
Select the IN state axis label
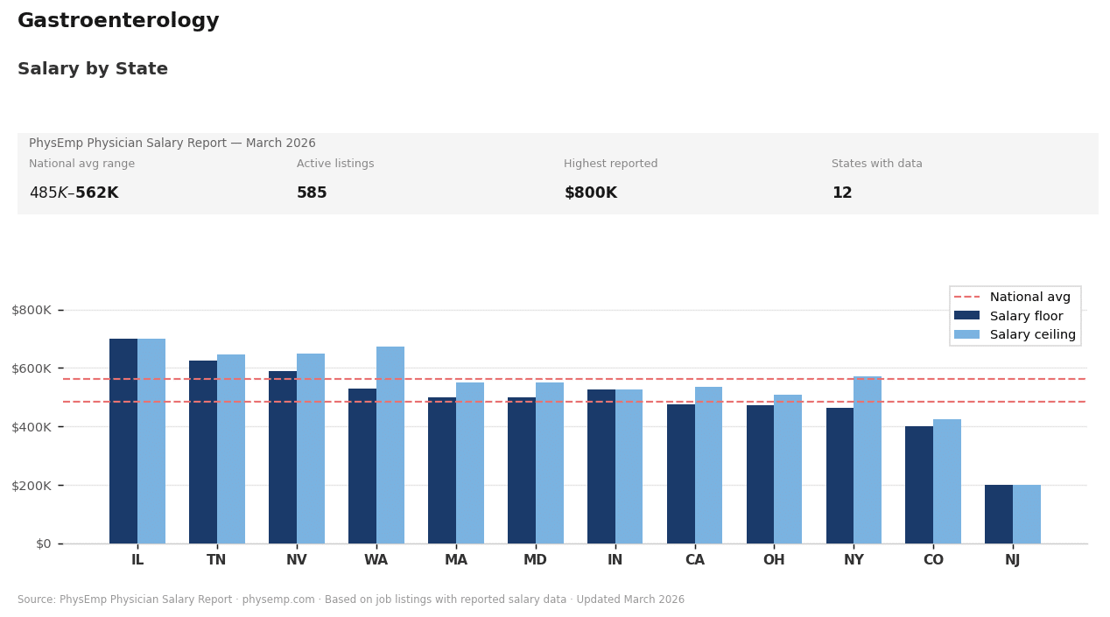point(615,559)
